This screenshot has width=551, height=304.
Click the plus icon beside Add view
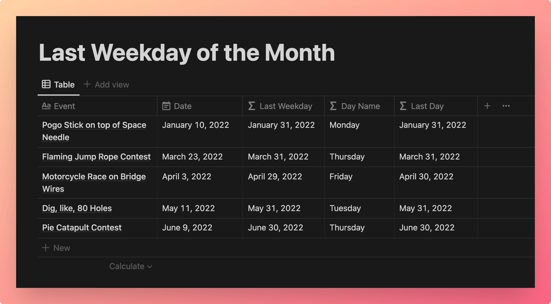pos(87,84)
